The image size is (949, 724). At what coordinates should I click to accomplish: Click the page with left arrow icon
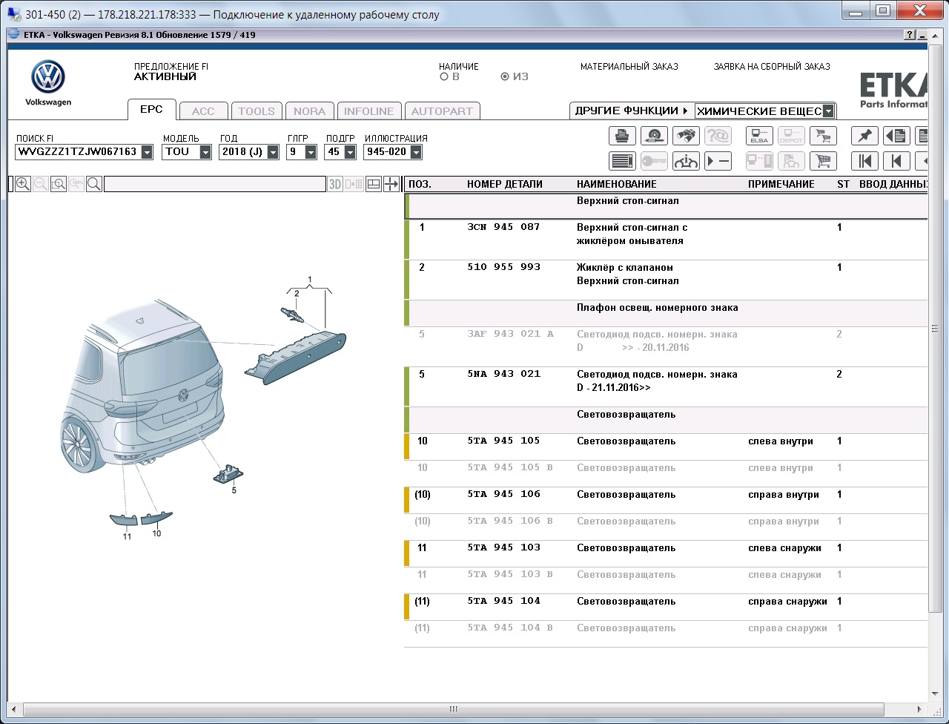point(896,136)
